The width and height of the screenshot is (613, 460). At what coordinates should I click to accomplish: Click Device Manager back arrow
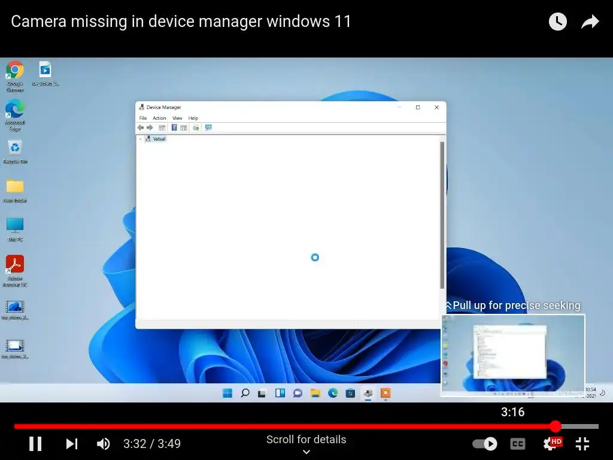(x=140, y=128)
